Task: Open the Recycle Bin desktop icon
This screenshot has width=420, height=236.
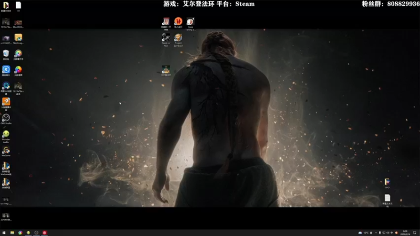Action: [x=6, y=55]
